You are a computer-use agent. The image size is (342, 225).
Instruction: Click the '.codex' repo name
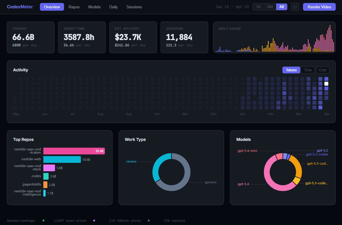point(36,176)
